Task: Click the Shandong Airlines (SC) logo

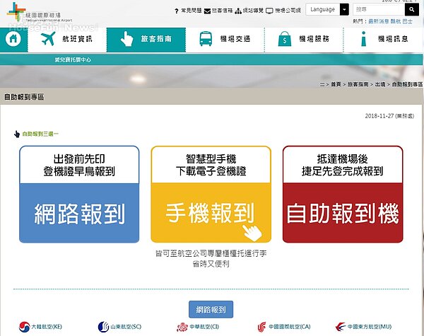Action: click(103, 327)
